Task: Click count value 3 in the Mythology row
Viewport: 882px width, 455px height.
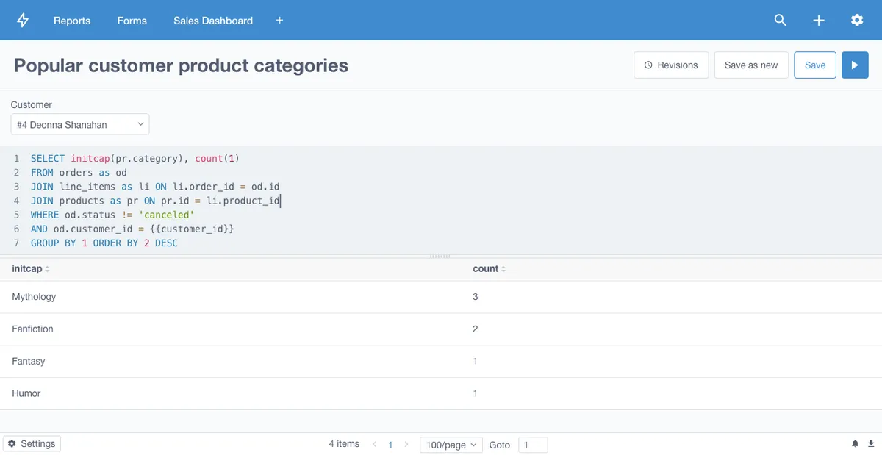Action: point(476,297)
